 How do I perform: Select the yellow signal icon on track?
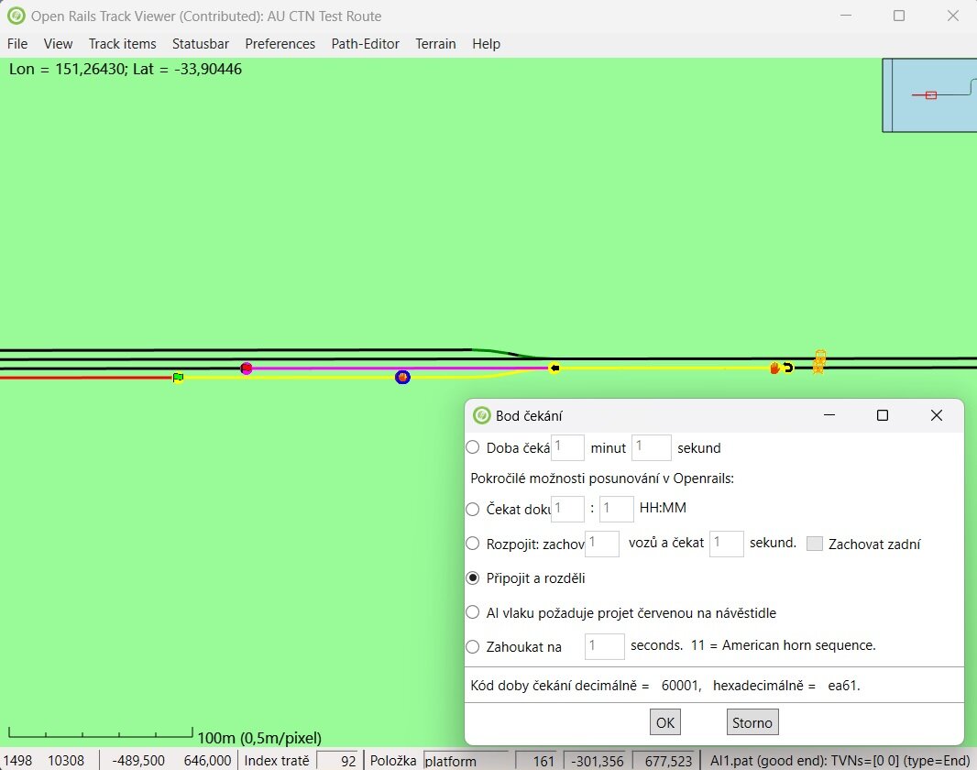click(819, 362)
